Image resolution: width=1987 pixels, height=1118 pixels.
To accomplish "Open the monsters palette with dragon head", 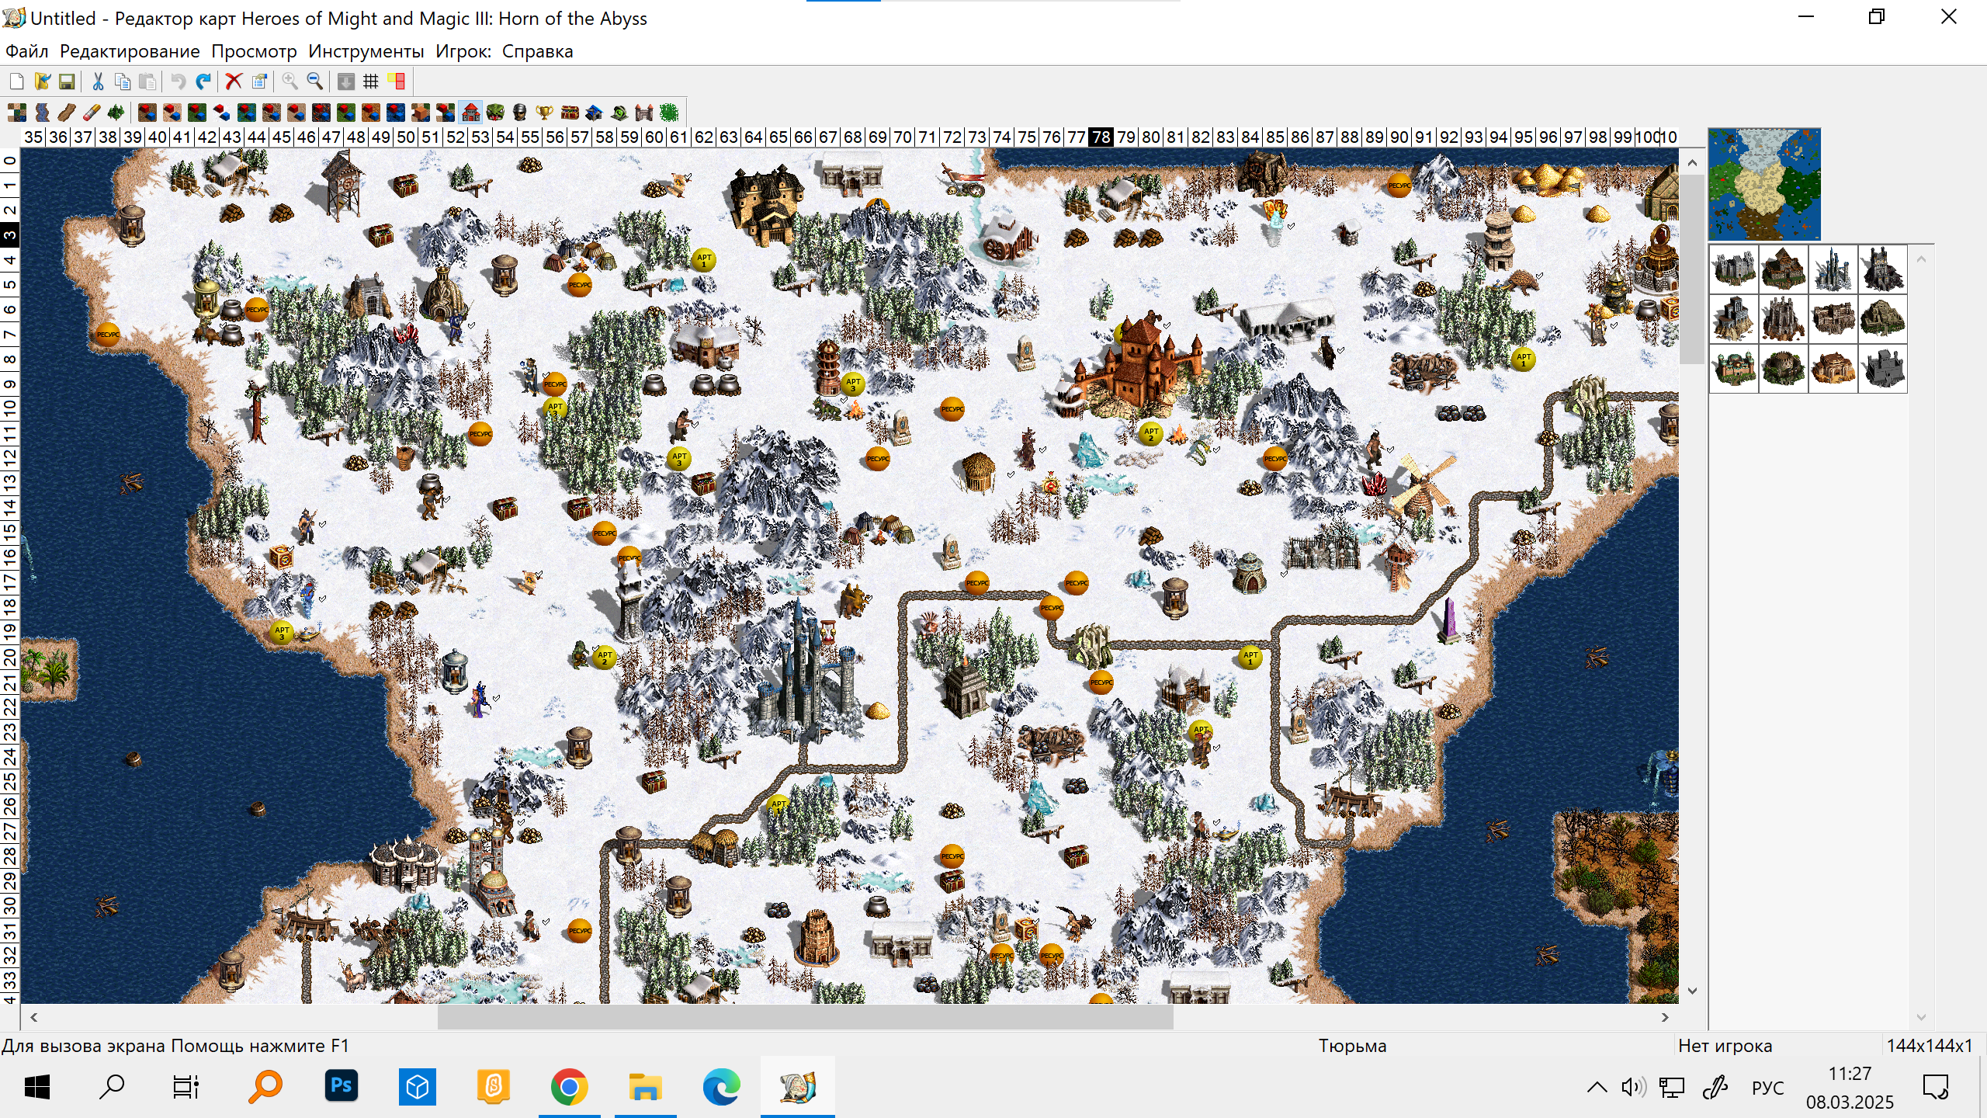I will coord(495,113).
